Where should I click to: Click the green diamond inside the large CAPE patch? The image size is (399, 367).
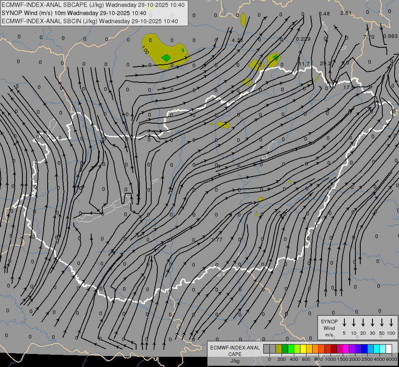point(166,58)
